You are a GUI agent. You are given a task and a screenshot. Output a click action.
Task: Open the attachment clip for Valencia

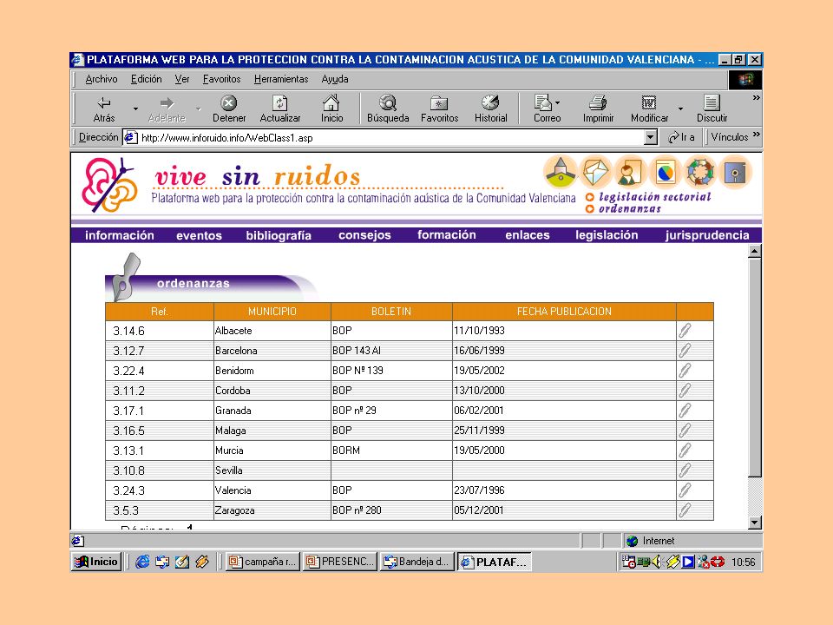coord(685,490)
